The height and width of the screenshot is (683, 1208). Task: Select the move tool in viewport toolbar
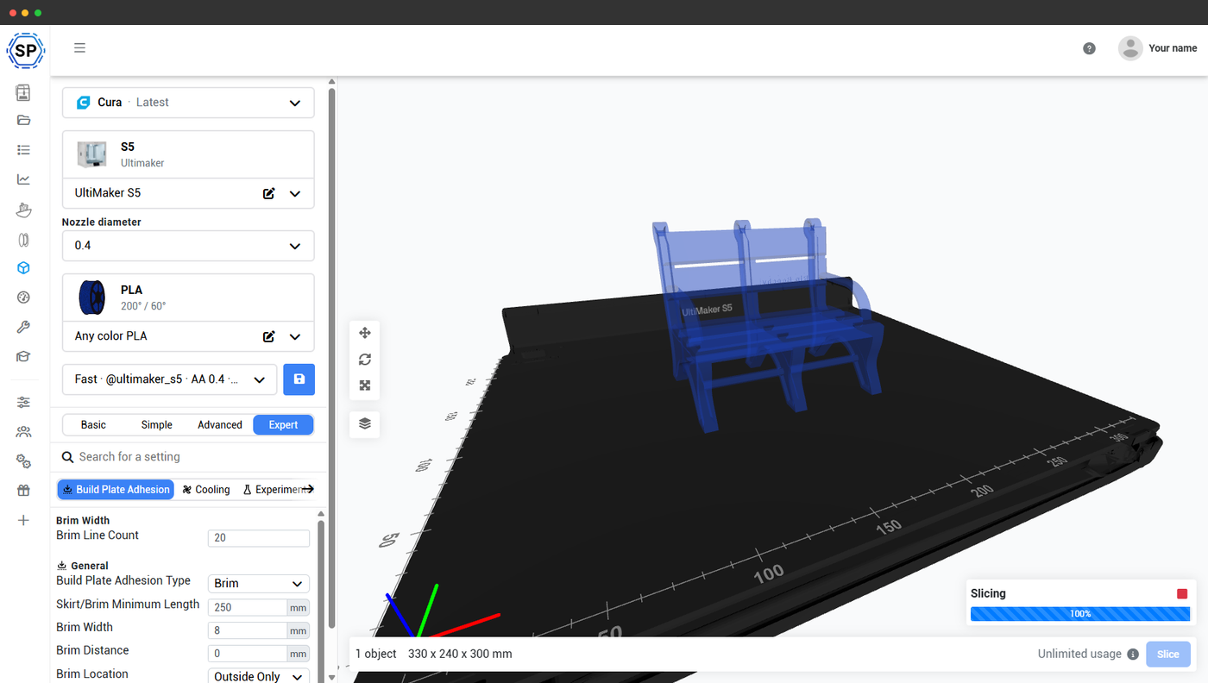[x=364, y=333]
